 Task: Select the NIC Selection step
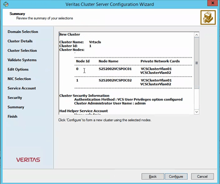[x=19, y=78]
